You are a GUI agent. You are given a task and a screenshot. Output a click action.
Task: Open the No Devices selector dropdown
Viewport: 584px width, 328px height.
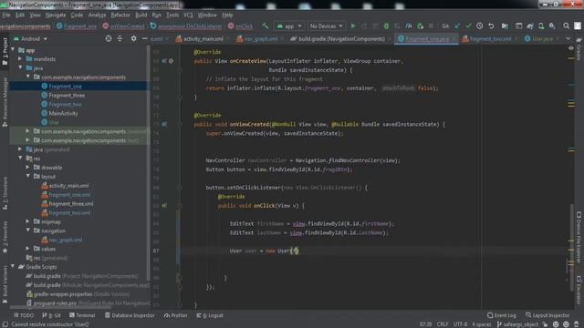tap(326, 26)
